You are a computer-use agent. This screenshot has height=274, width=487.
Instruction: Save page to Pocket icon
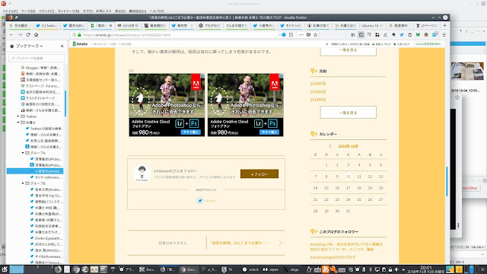tap(308, 35)
